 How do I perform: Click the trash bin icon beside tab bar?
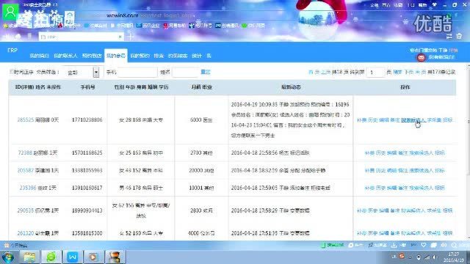tap(459, 36)
